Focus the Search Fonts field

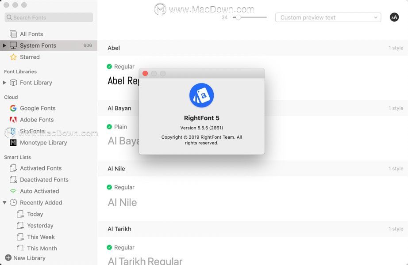tap(49, 17)
